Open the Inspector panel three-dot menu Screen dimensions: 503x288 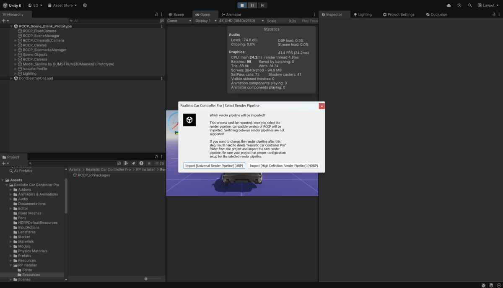tap(499, 14)
